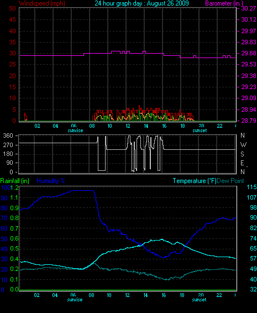The width and height of the screenshot is (257, 313).
Task: Click the 115 temperature scale value
Action: click(252, 187)
